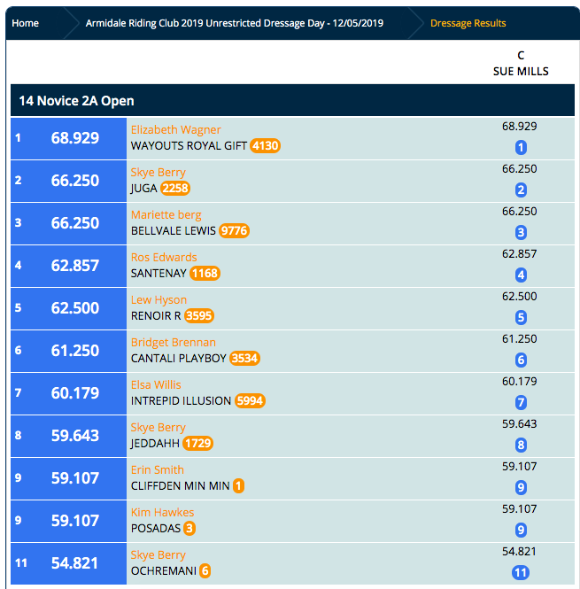Open rider Kim Hawkes

[162, 512]
